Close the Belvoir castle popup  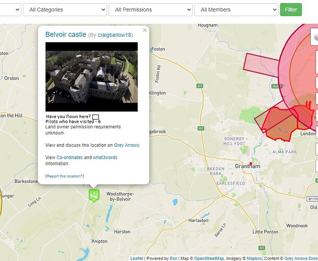pos(145,30)
